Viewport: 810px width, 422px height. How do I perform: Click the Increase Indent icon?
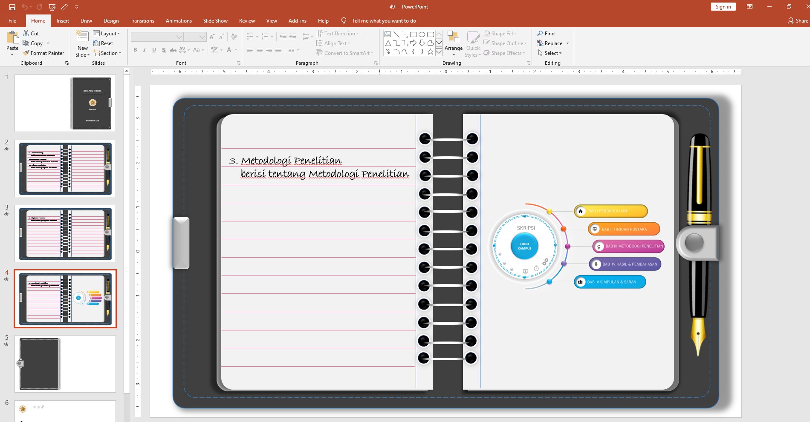click(292, 37)
